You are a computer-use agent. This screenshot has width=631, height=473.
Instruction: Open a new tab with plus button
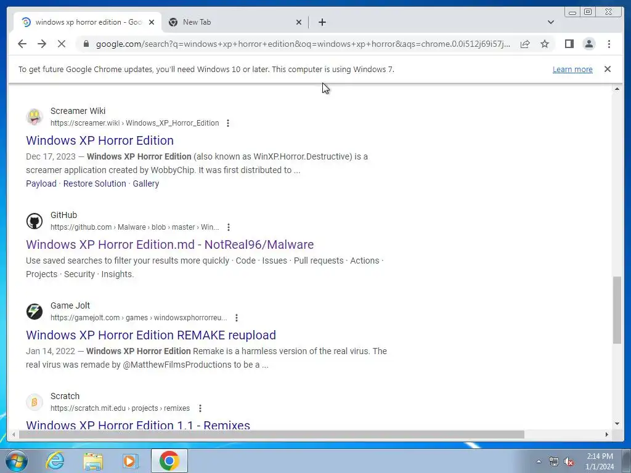click(322, 22)
